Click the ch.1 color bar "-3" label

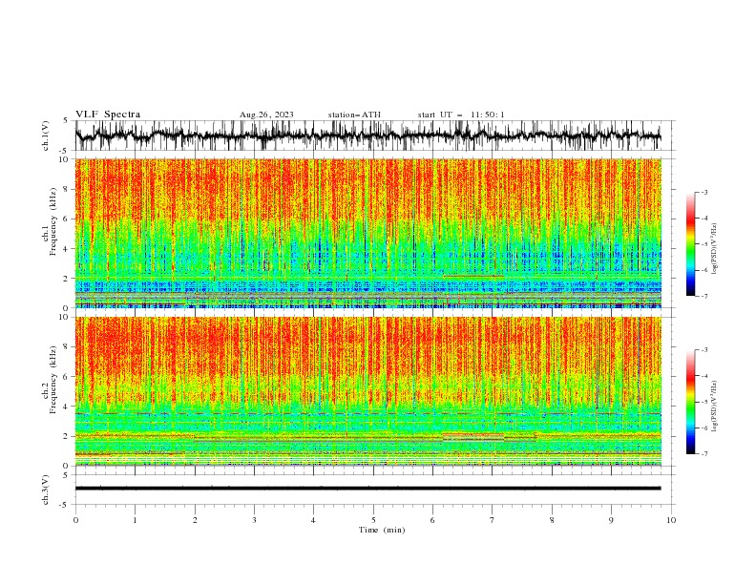(x=703, y=192)
